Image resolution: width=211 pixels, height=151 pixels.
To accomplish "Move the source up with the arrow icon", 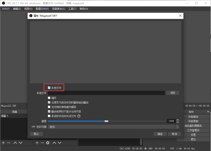I will (x=54, y=143).
